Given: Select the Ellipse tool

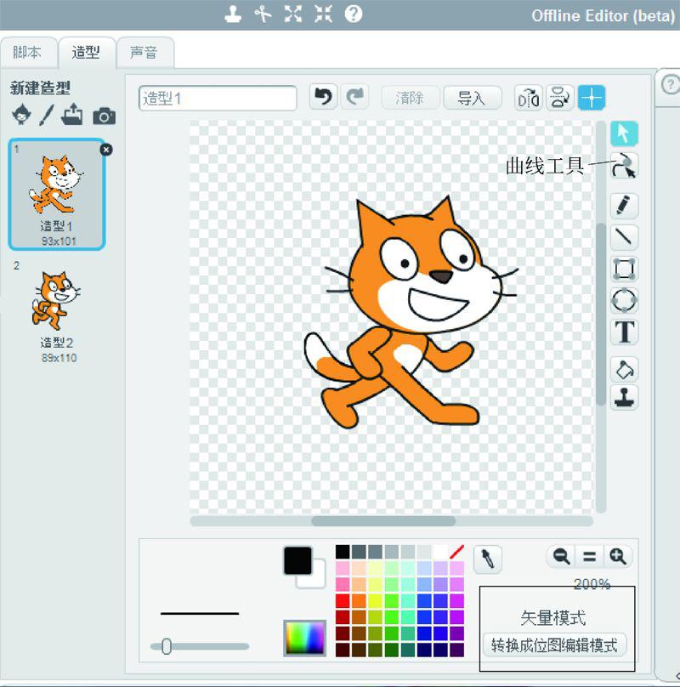Looking at the screenshot, I should (x=625, y=300).
